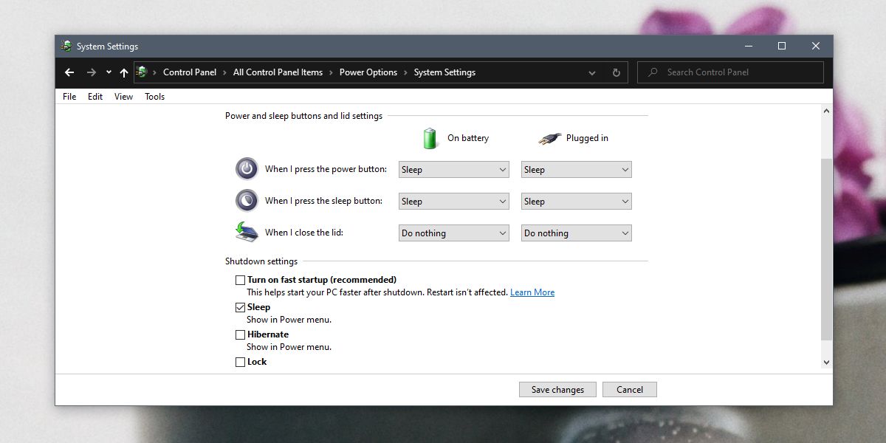Click the vertical scrollbar thumb
The height and width of the screenshot is (443, 886).
click(x=826, y=249)
